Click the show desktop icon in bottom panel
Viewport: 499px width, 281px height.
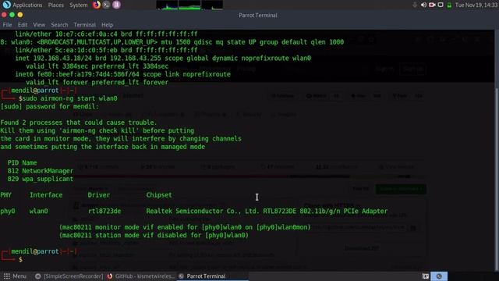tap(426, 276)
